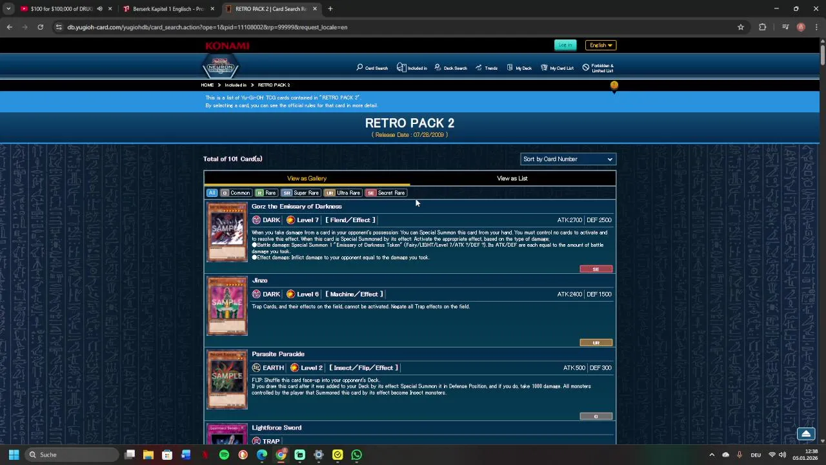Switch to View as List tab
826x465 pixels.
[512, 178]
